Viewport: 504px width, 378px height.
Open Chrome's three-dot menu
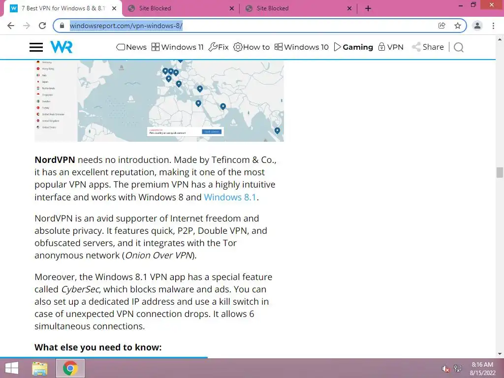click(x=493, y=26)
